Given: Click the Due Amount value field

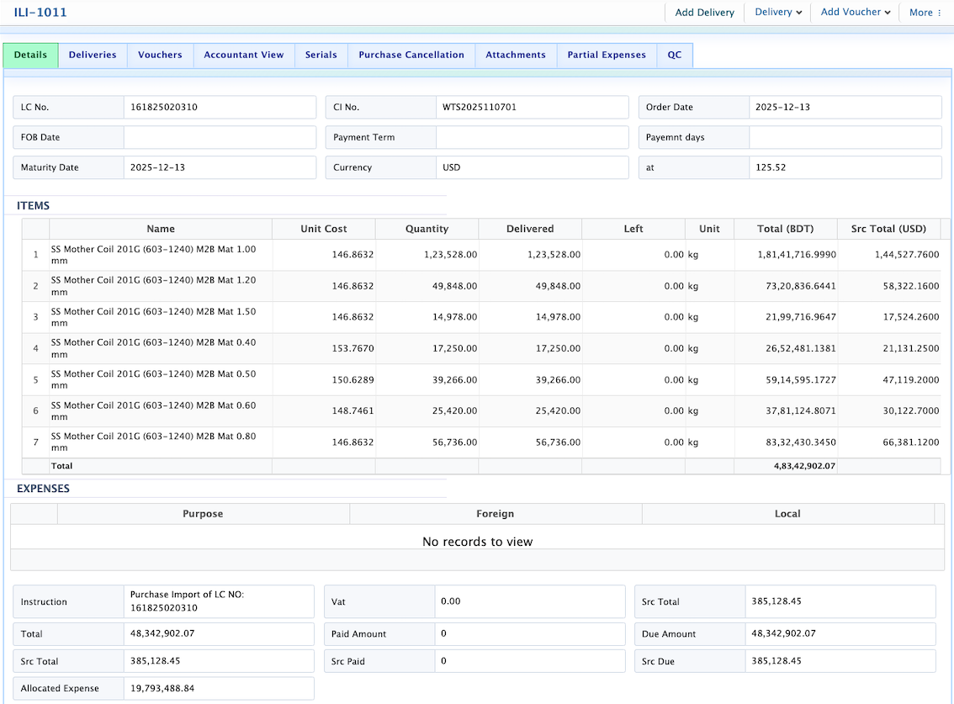Looking at the screenshot, I should click(840, 634).
